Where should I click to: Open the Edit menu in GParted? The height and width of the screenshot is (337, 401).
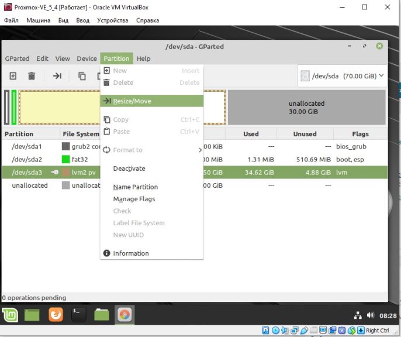tap(42, 59)
